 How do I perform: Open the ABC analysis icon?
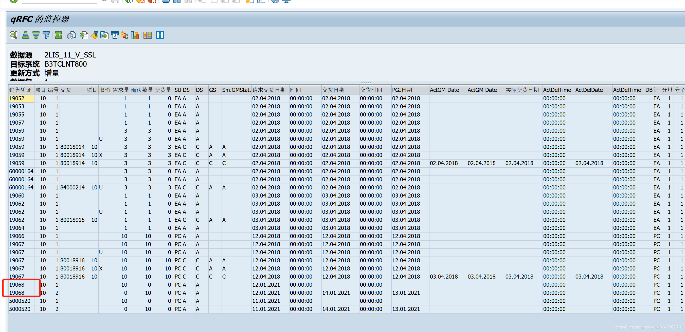coord(124,35)
